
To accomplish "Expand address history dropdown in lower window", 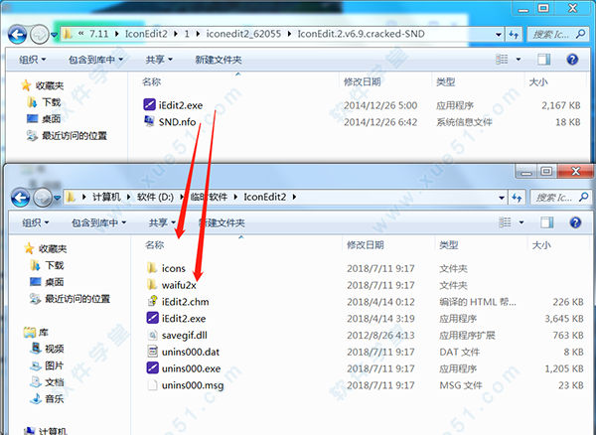I will click(502, 198).
